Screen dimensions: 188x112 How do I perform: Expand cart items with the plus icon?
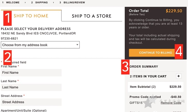tap(179, 76)
